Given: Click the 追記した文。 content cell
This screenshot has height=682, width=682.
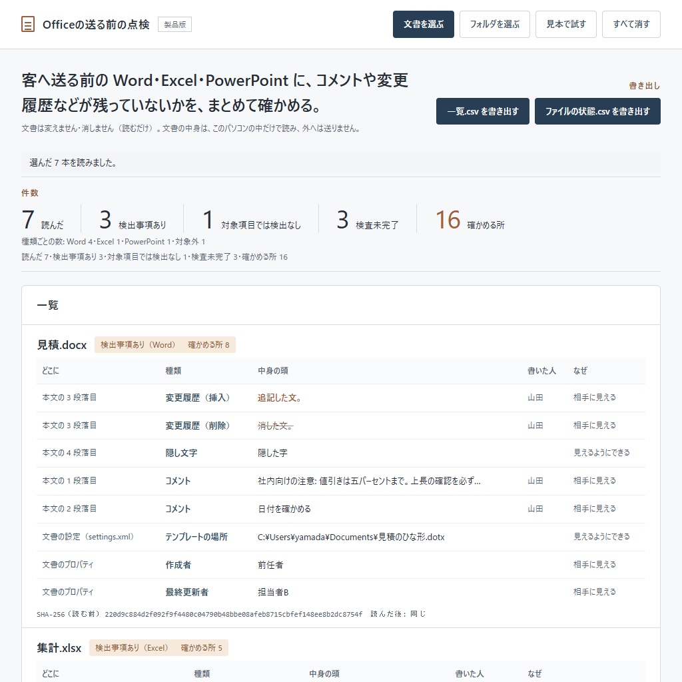Looking at the screenshot, I should point(279,398).
